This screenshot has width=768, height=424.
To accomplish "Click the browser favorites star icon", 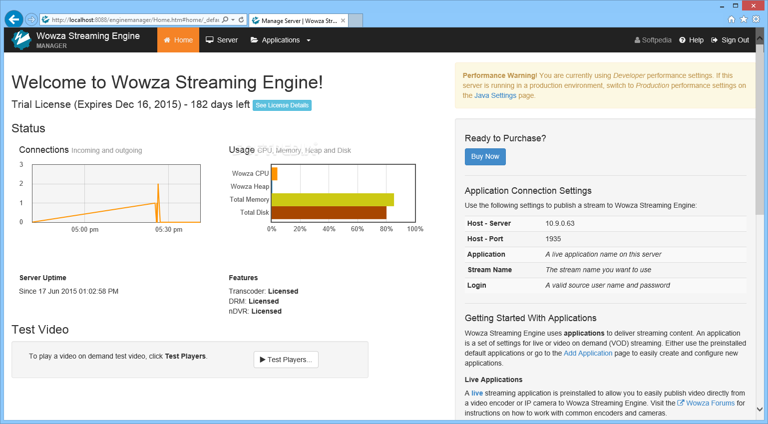I will coord(744,19).
